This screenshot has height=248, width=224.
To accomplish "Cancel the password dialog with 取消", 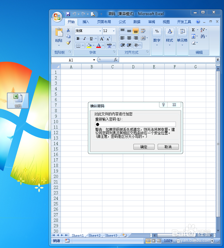I will point(168,147).
